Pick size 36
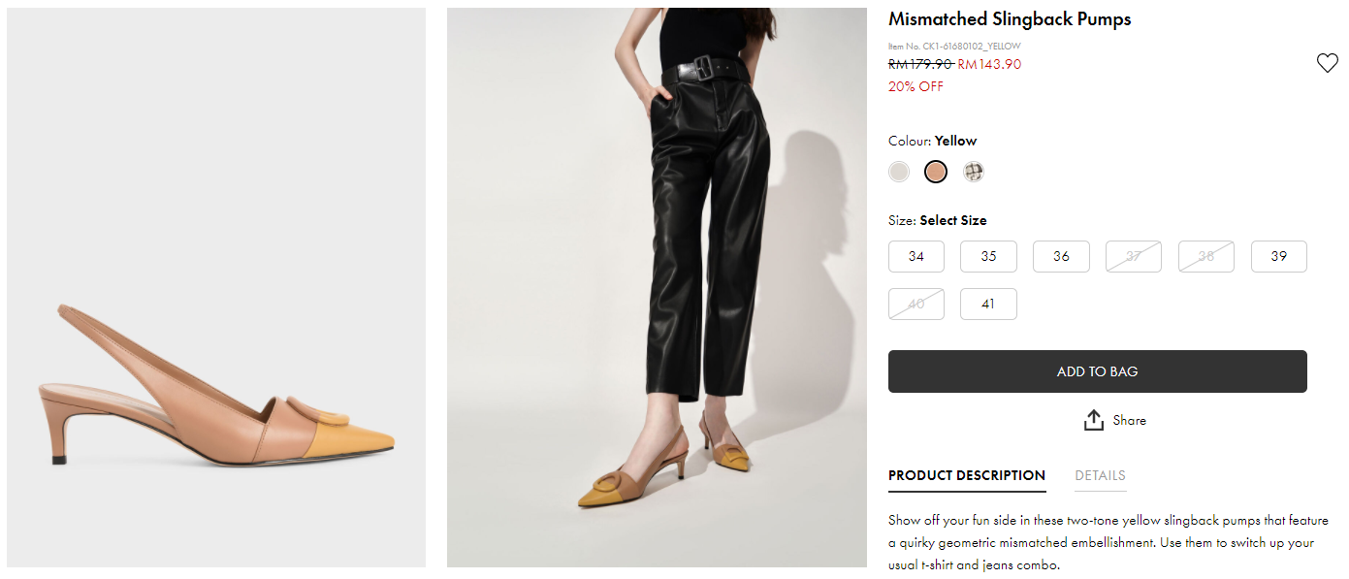 coord(1061,257)
